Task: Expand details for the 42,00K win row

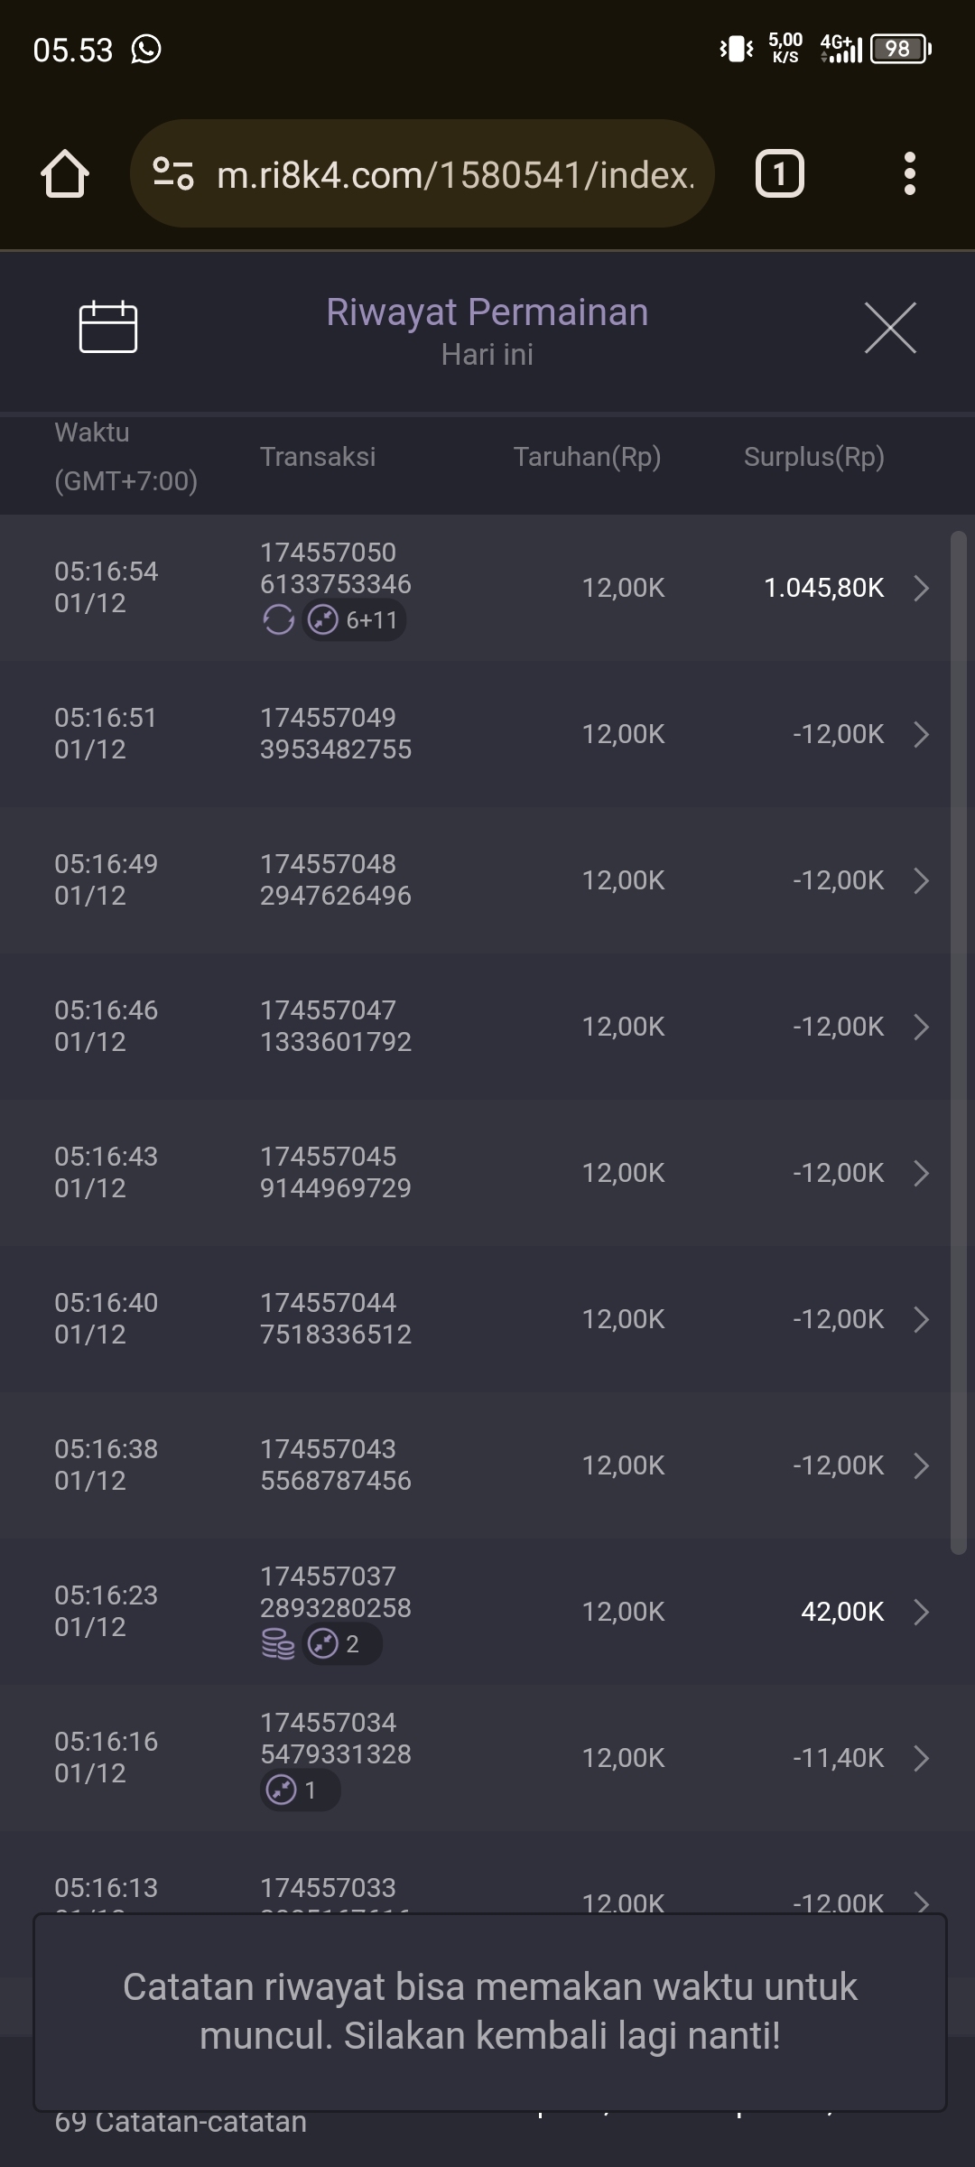Action: (921, 1612)
